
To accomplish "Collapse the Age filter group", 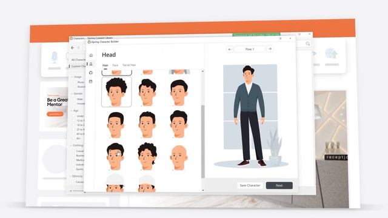I will (x=72, y=110).
